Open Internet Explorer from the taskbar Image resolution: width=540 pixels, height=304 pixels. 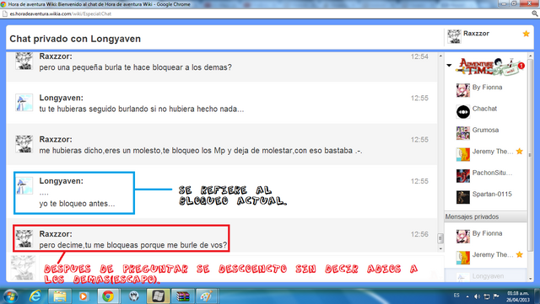click(35, 296)
